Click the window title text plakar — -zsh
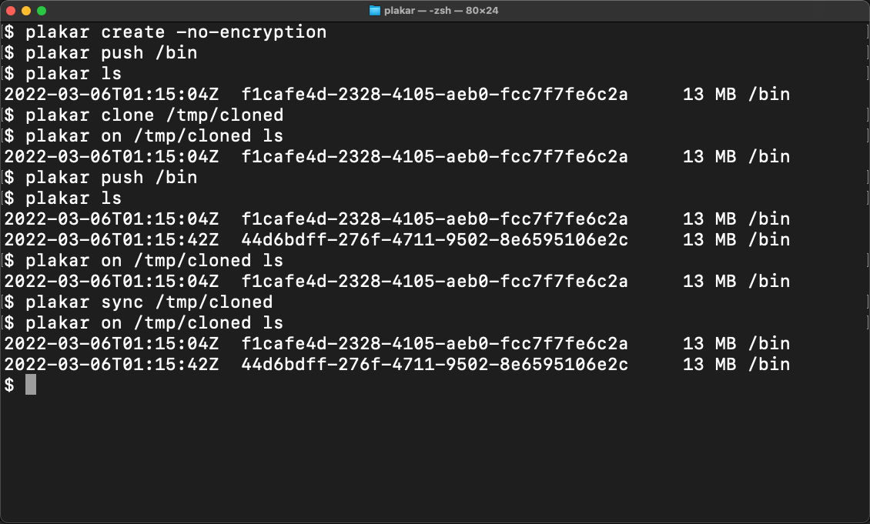This screenshot has height=524, width=870. pos(417,11)
